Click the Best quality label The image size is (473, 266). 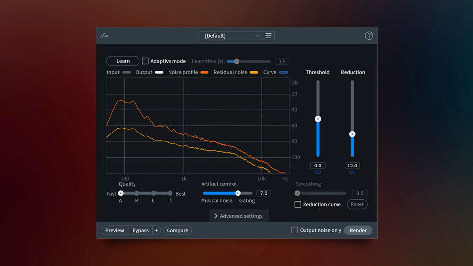click(x=180, y=194)
